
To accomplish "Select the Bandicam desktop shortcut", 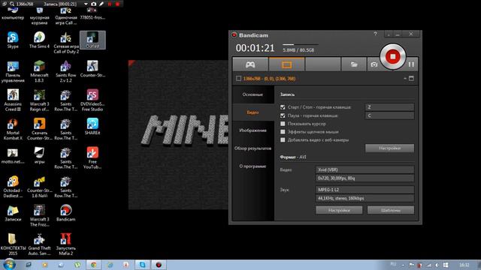I will tap(65, 213).
